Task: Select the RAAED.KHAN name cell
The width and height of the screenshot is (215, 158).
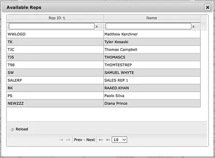Action: point(152,88)
